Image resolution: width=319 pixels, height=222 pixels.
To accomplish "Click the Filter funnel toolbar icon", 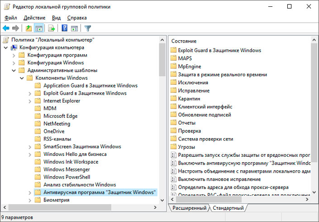I will [x=88, y=28].
